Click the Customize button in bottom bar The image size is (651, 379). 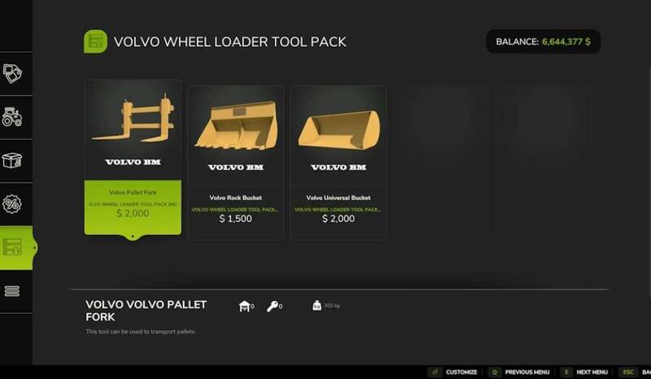coord(453,372)
